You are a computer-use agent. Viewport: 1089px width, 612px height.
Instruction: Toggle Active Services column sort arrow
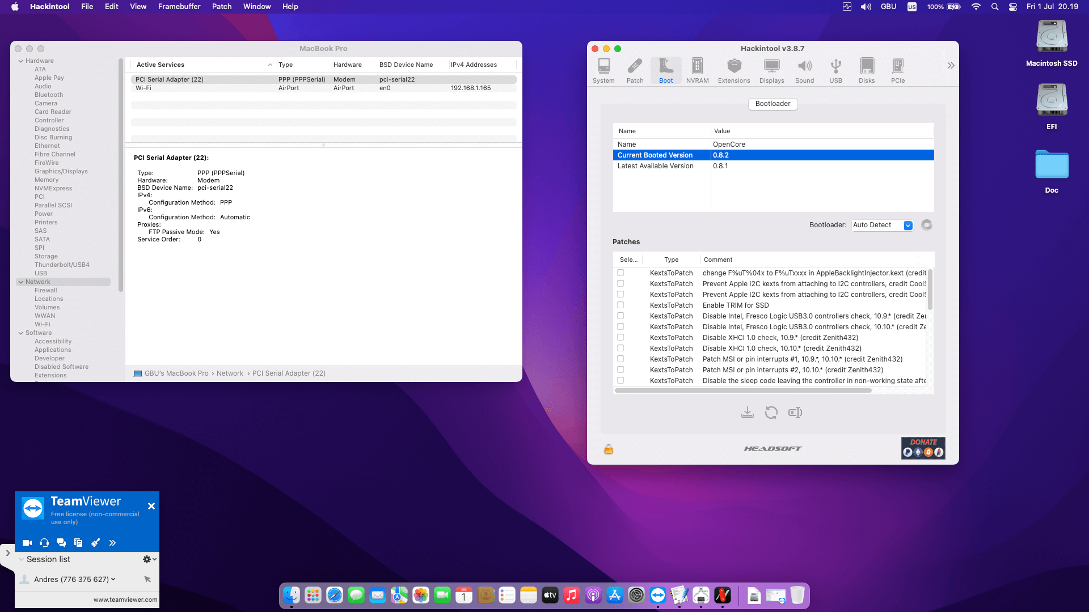click(x=270, y=65)
